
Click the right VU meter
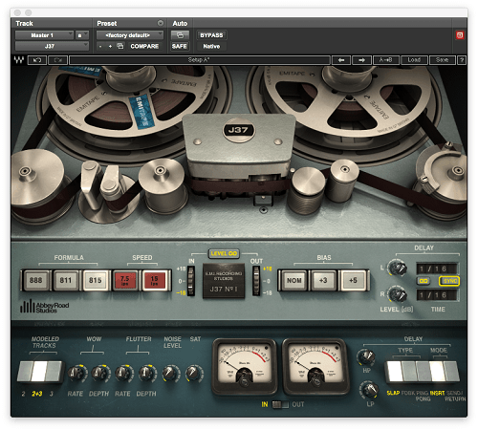click(x=315, y=366)
